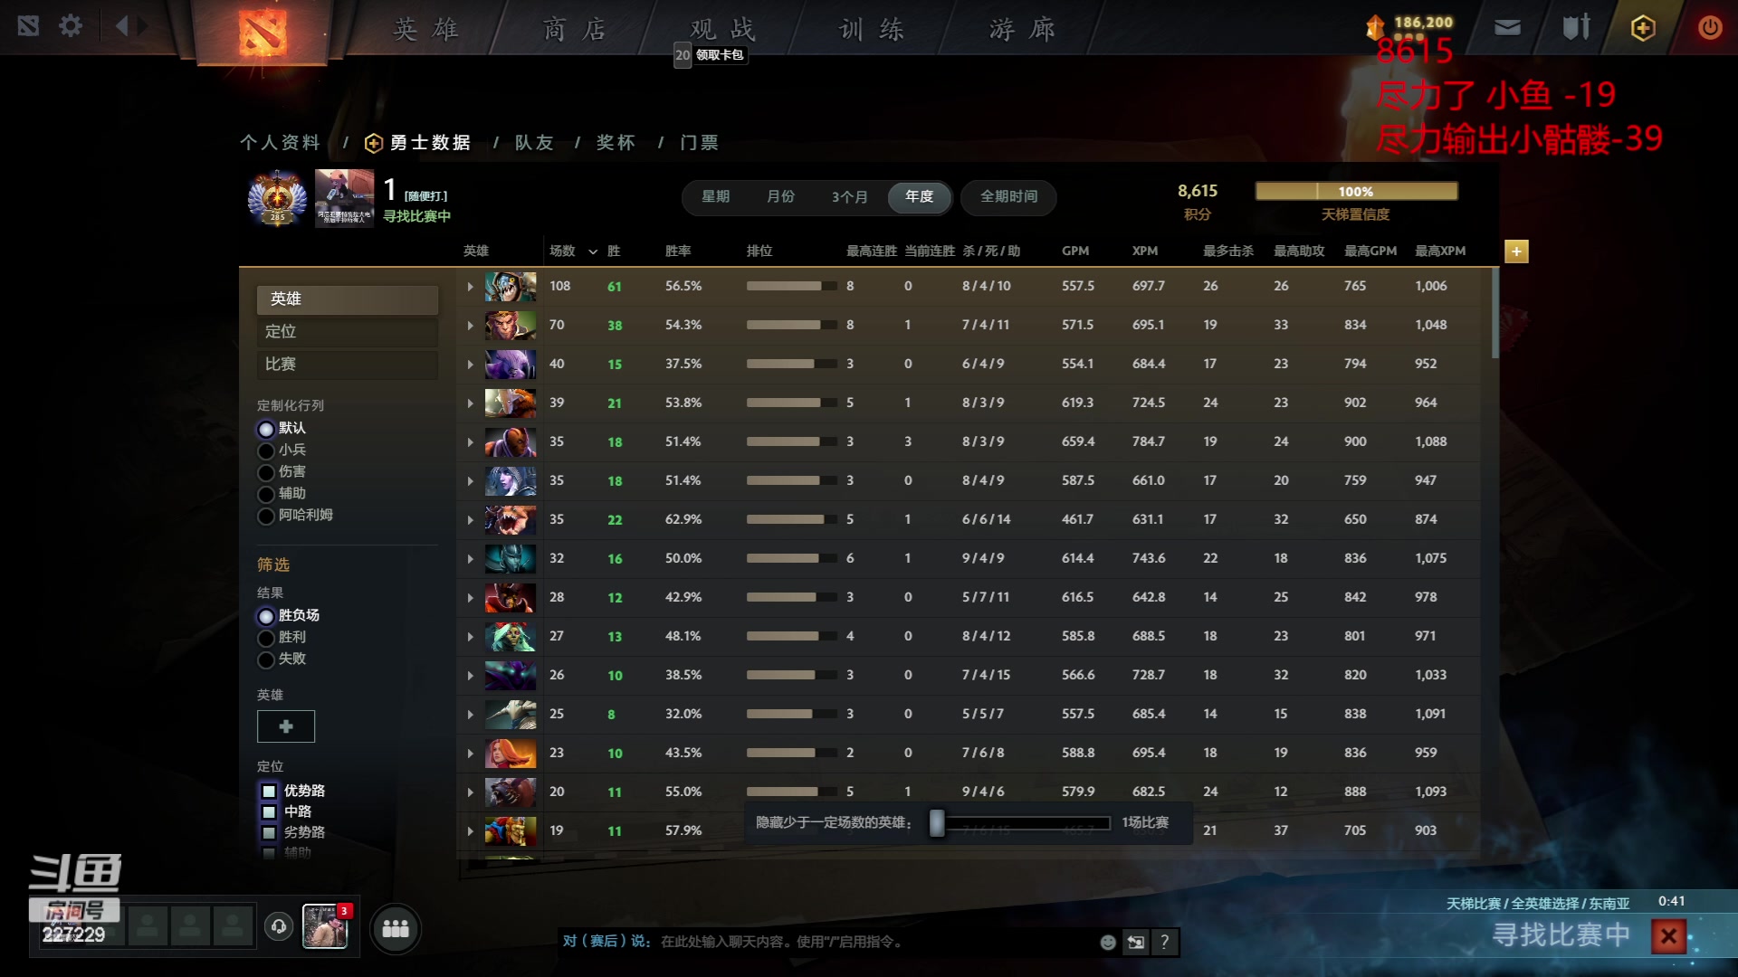Select the 默认 radio option
1738x977 pixels.
coord(266,429)
